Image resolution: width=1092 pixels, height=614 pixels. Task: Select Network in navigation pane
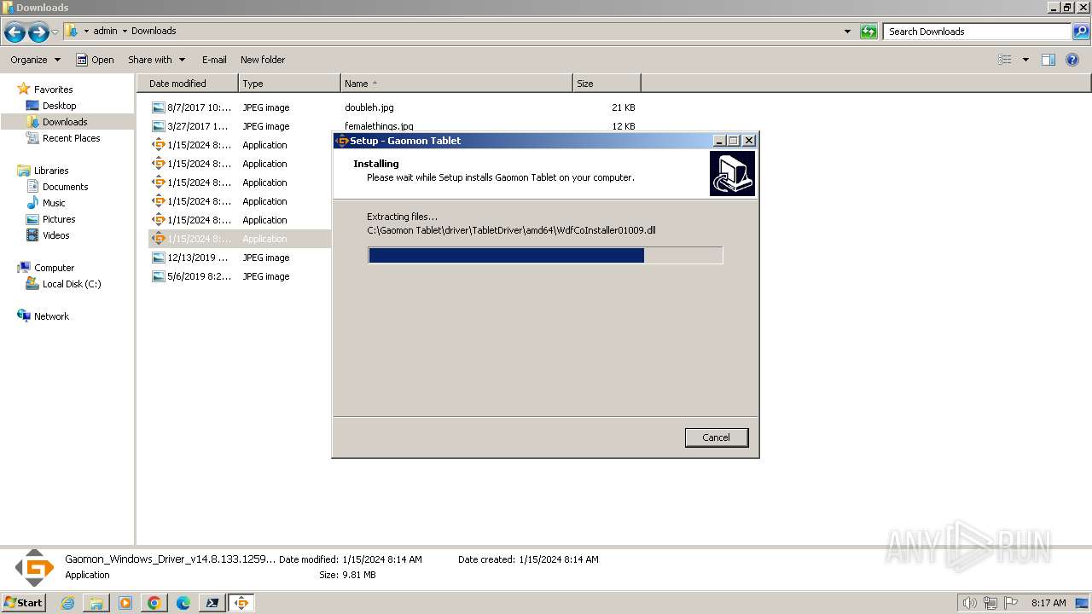pos(51,316)
